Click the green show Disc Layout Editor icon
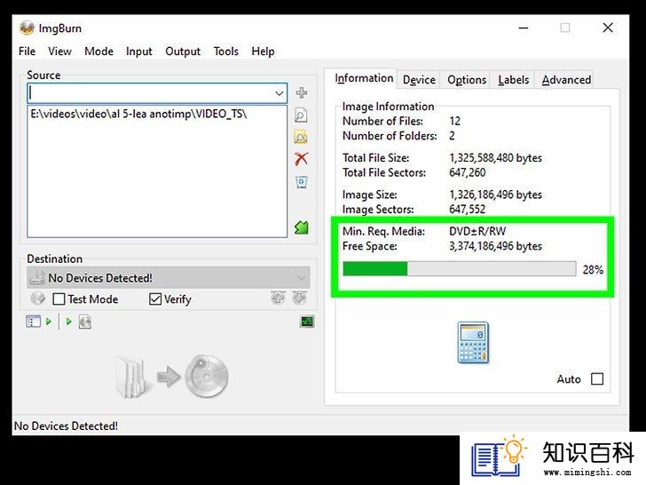This screenshot has height=485, width=646. pos(302,227)
